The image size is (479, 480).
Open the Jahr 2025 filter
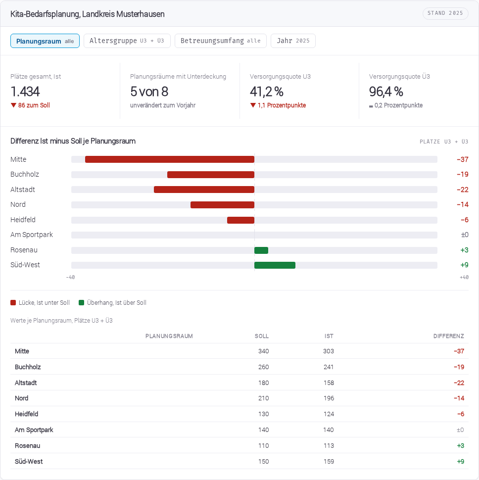click(293, 41)
